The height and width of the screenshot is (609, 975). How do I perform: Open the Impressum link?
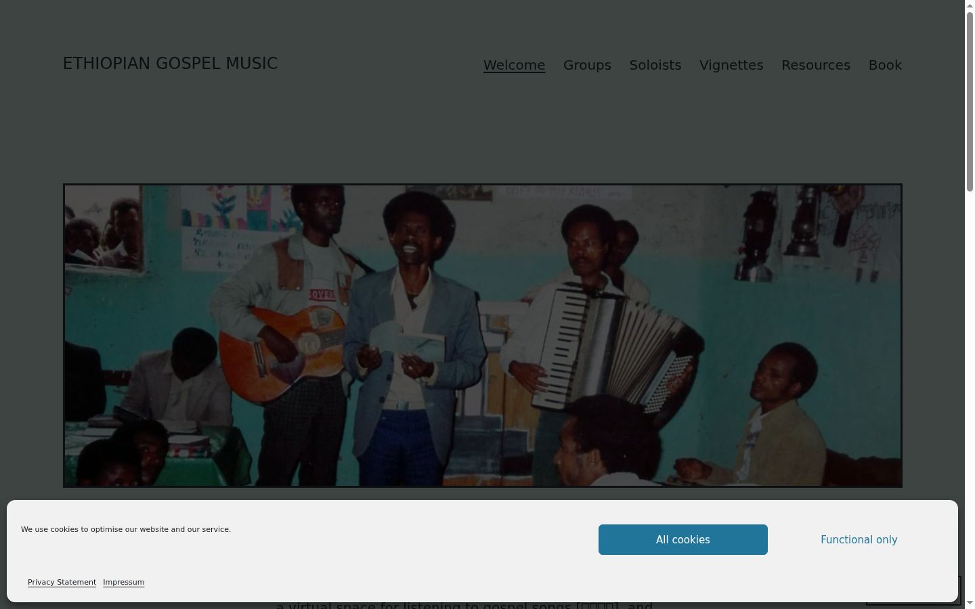click(123, 582)
